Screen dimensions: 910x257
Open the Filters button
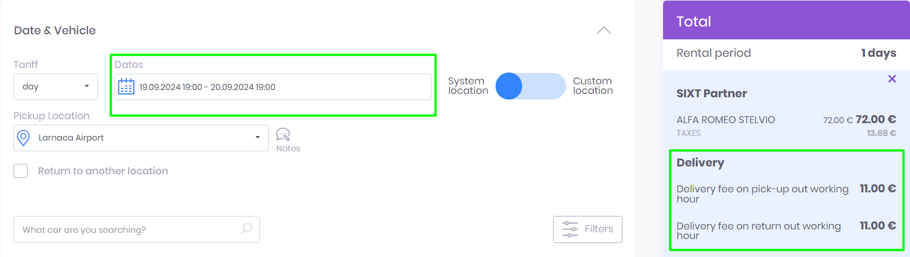pos(587,229)
